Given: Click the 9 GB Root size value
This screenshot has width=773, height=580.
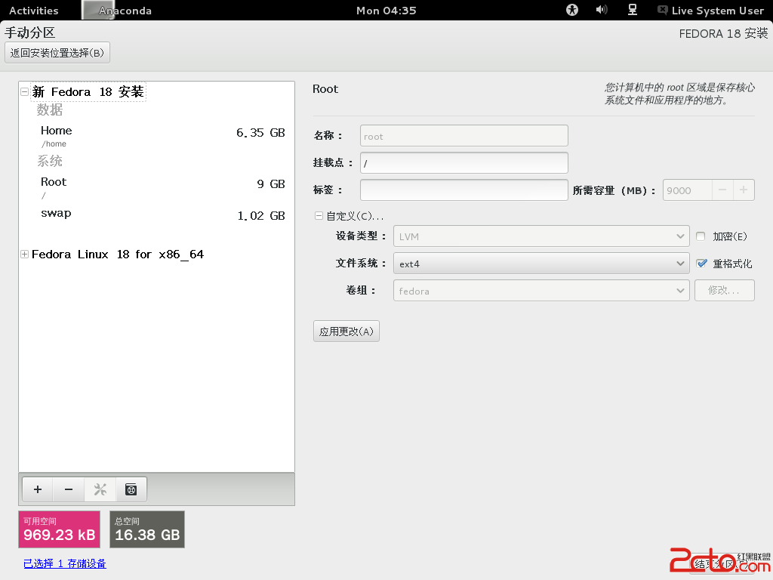Looking at the screenshot, I should (271, 184).
